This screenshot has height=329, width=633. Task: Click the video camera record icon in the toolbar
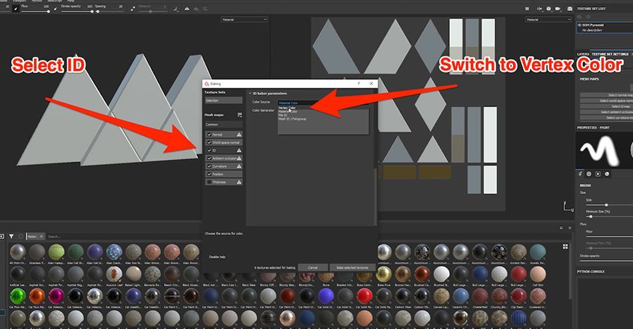tap(558, 9)
